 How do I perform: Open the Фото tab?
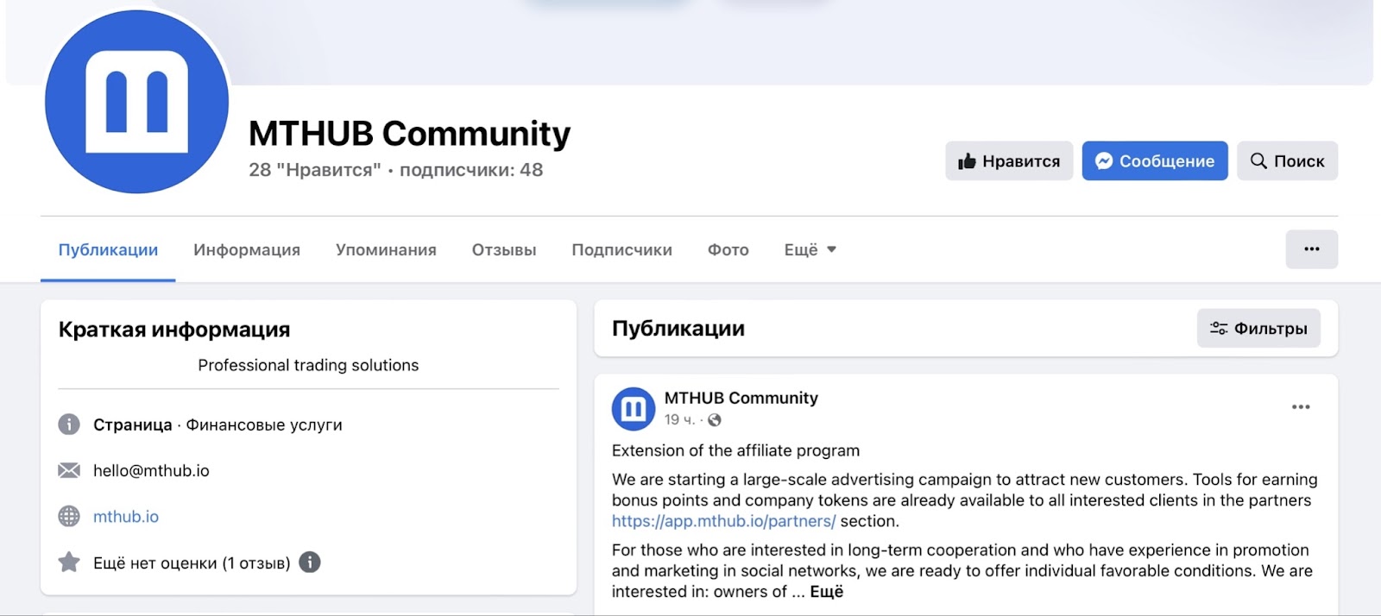tap(728, 250)
